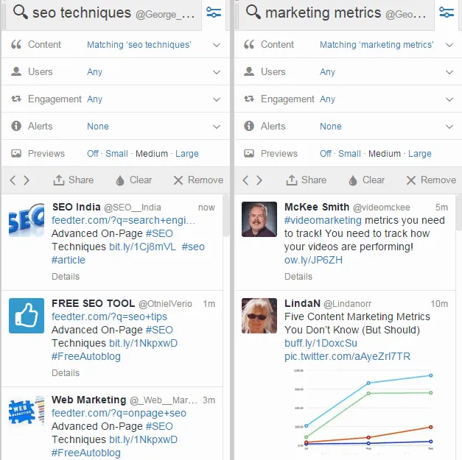
Task: Open column settings for seo techniques
Action: click(x=214, y=13)
